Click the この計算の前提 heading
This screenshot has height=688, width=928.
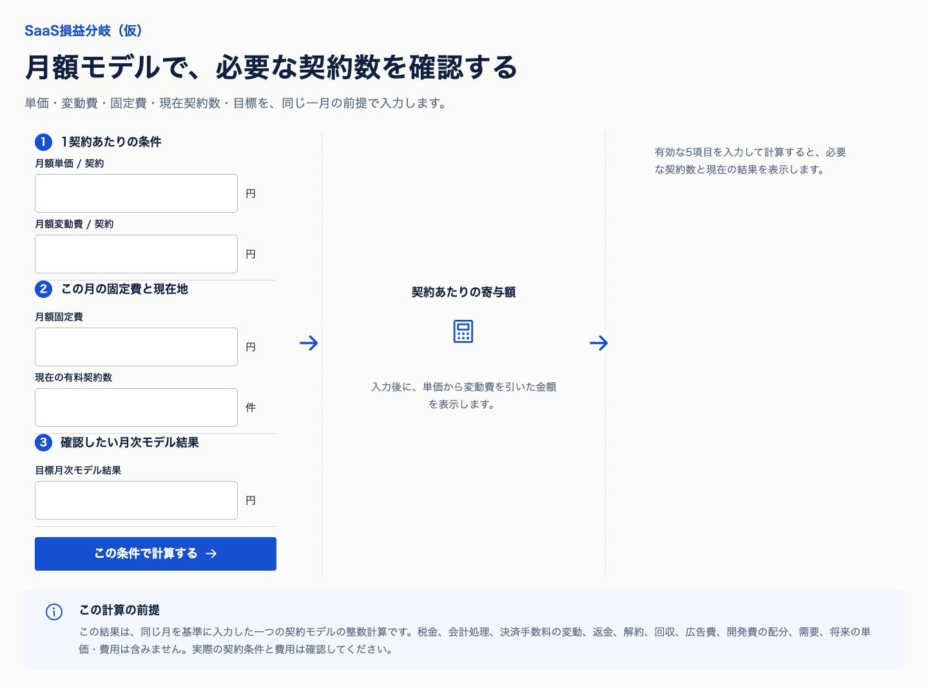coord(119,610)
